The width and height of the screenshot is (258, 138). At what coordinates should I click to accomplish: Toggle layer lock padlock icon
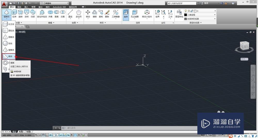tap(192, 11)
